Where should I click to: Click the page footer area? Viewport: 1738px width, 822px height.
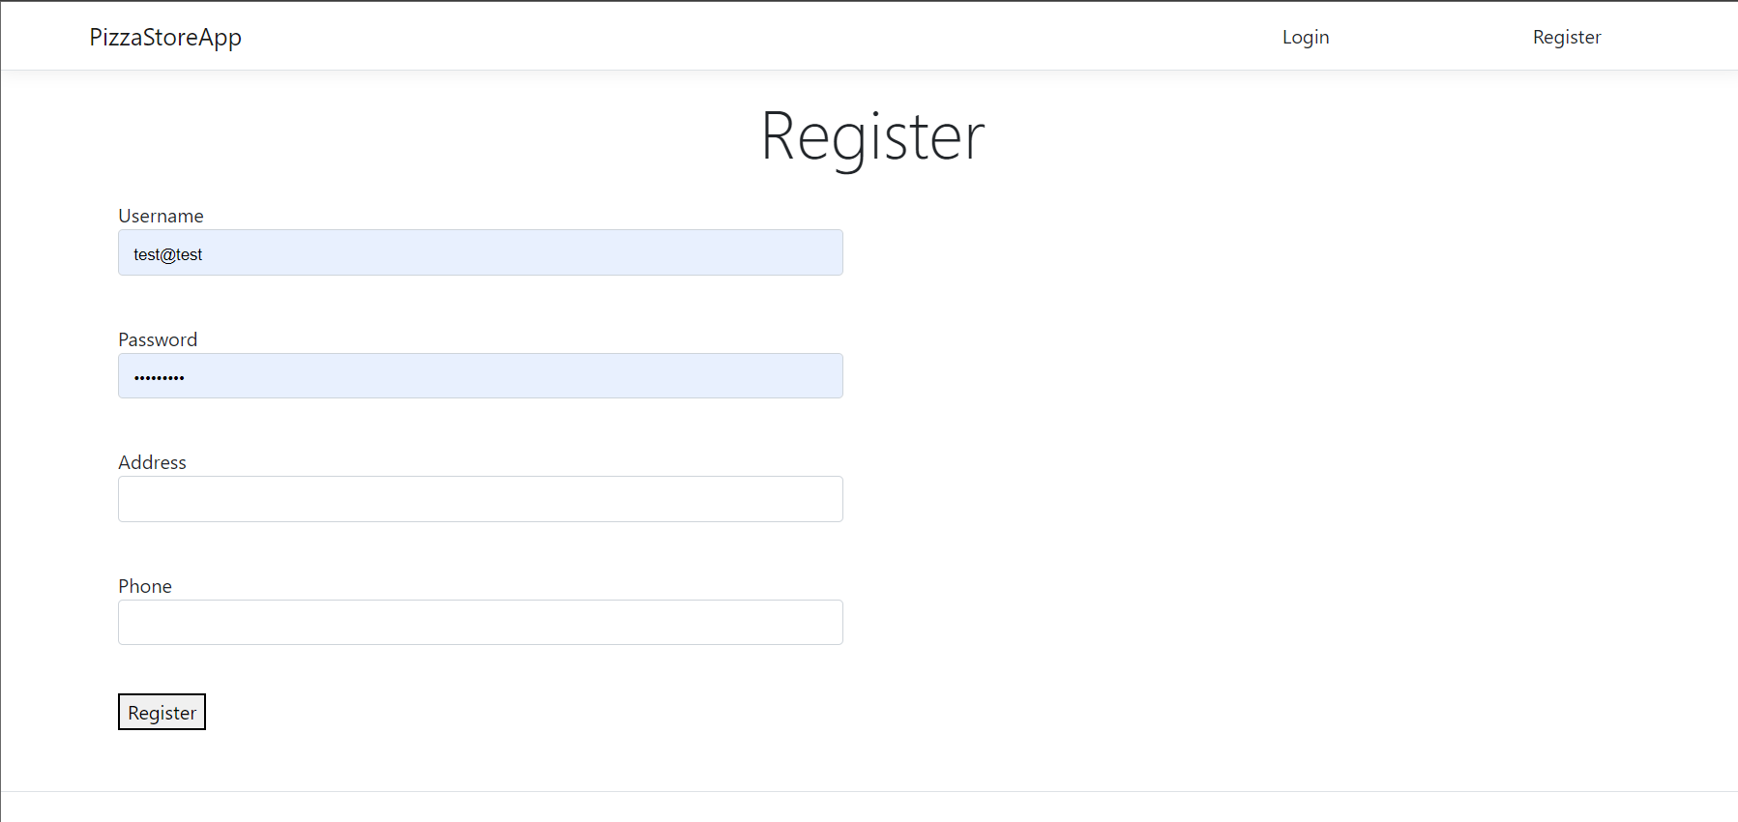pyautogui.click(x=869, y=812)
